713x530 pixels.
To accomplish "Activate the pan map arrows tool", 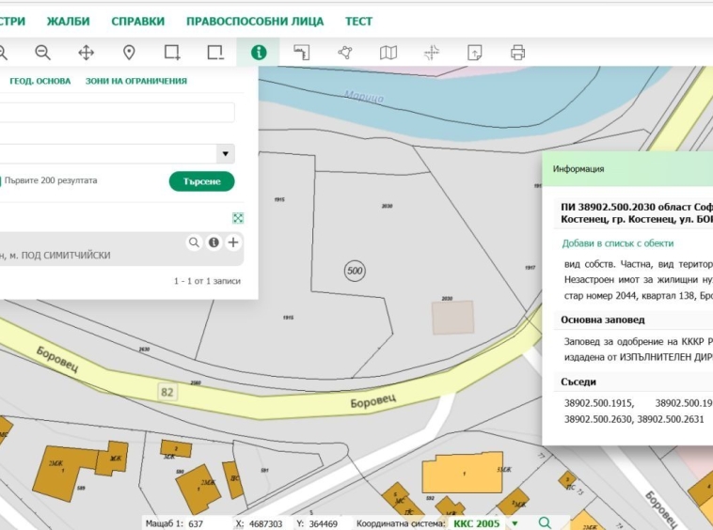I will pos(86,53).
